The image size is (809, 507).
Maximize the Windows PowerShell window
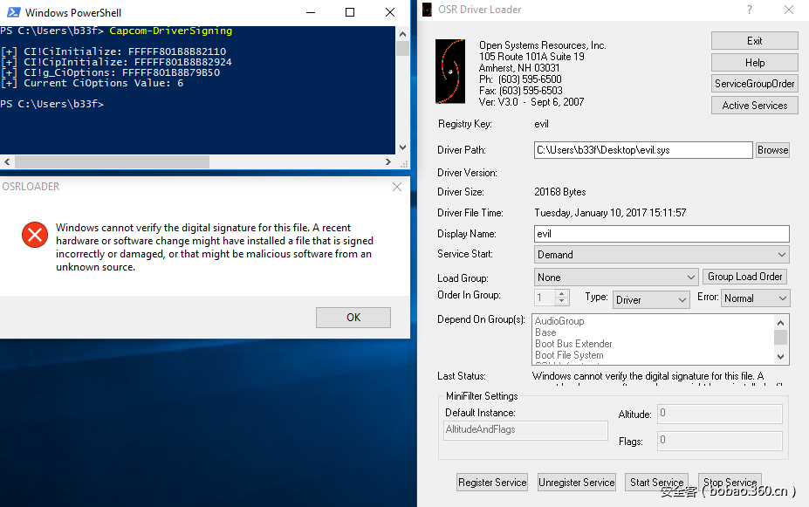[x=350, y=12]
